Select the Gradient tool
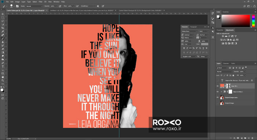This screenshot has height=140, width=257. point(3,52)
